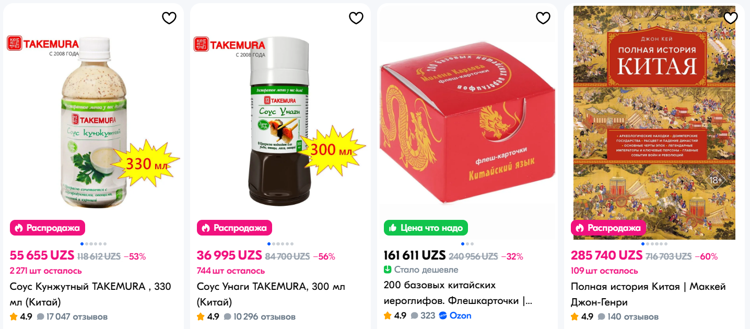Select image carousel dots under Unagi sauce
750x329 pixels.
coord(280,244)
